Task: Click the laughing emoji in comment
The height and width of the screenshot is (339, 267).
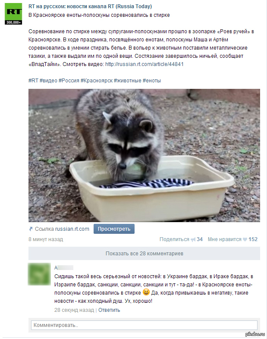Action: coord(146,292)
